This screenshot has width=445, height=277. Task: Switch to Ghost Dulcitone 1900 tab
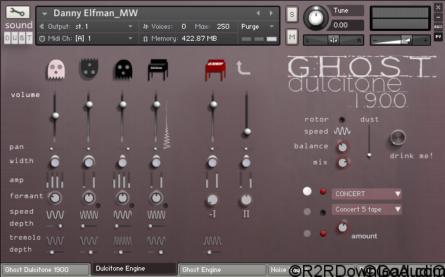(46, 270)
